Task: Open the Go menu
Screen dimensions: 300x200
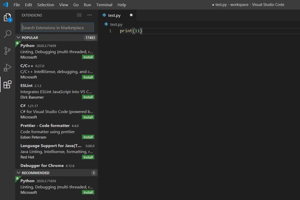Action: coord(76,5)
